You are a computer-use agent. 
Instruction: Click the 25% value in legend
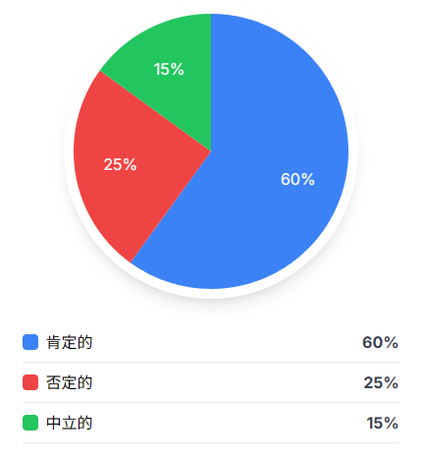click(381, 382)
